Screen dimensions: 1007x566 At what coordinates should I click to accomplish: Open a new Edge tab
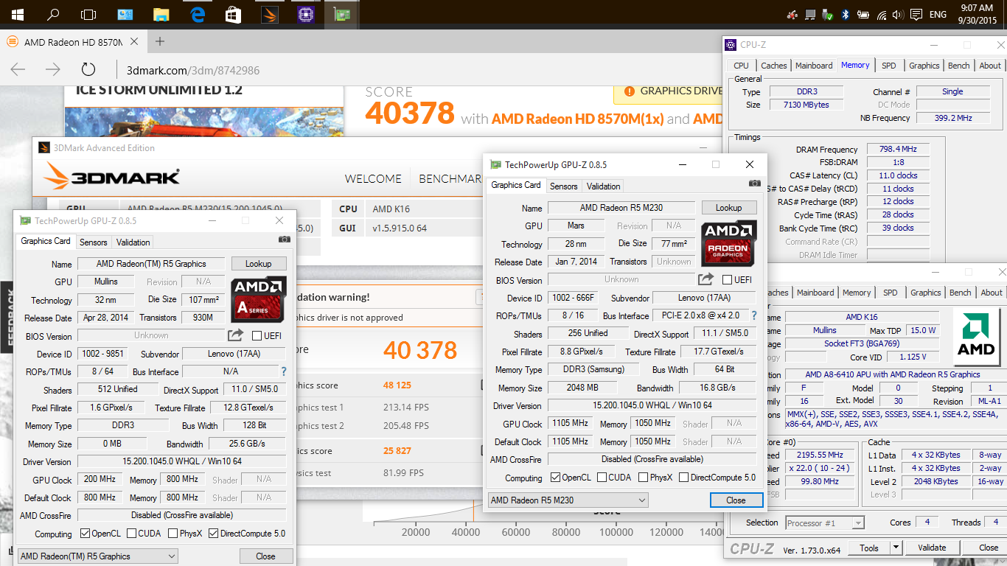(160, 41)
